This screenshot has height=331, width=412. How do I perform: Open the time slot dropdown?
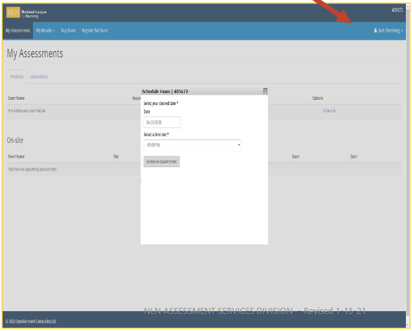click(192, 145)
